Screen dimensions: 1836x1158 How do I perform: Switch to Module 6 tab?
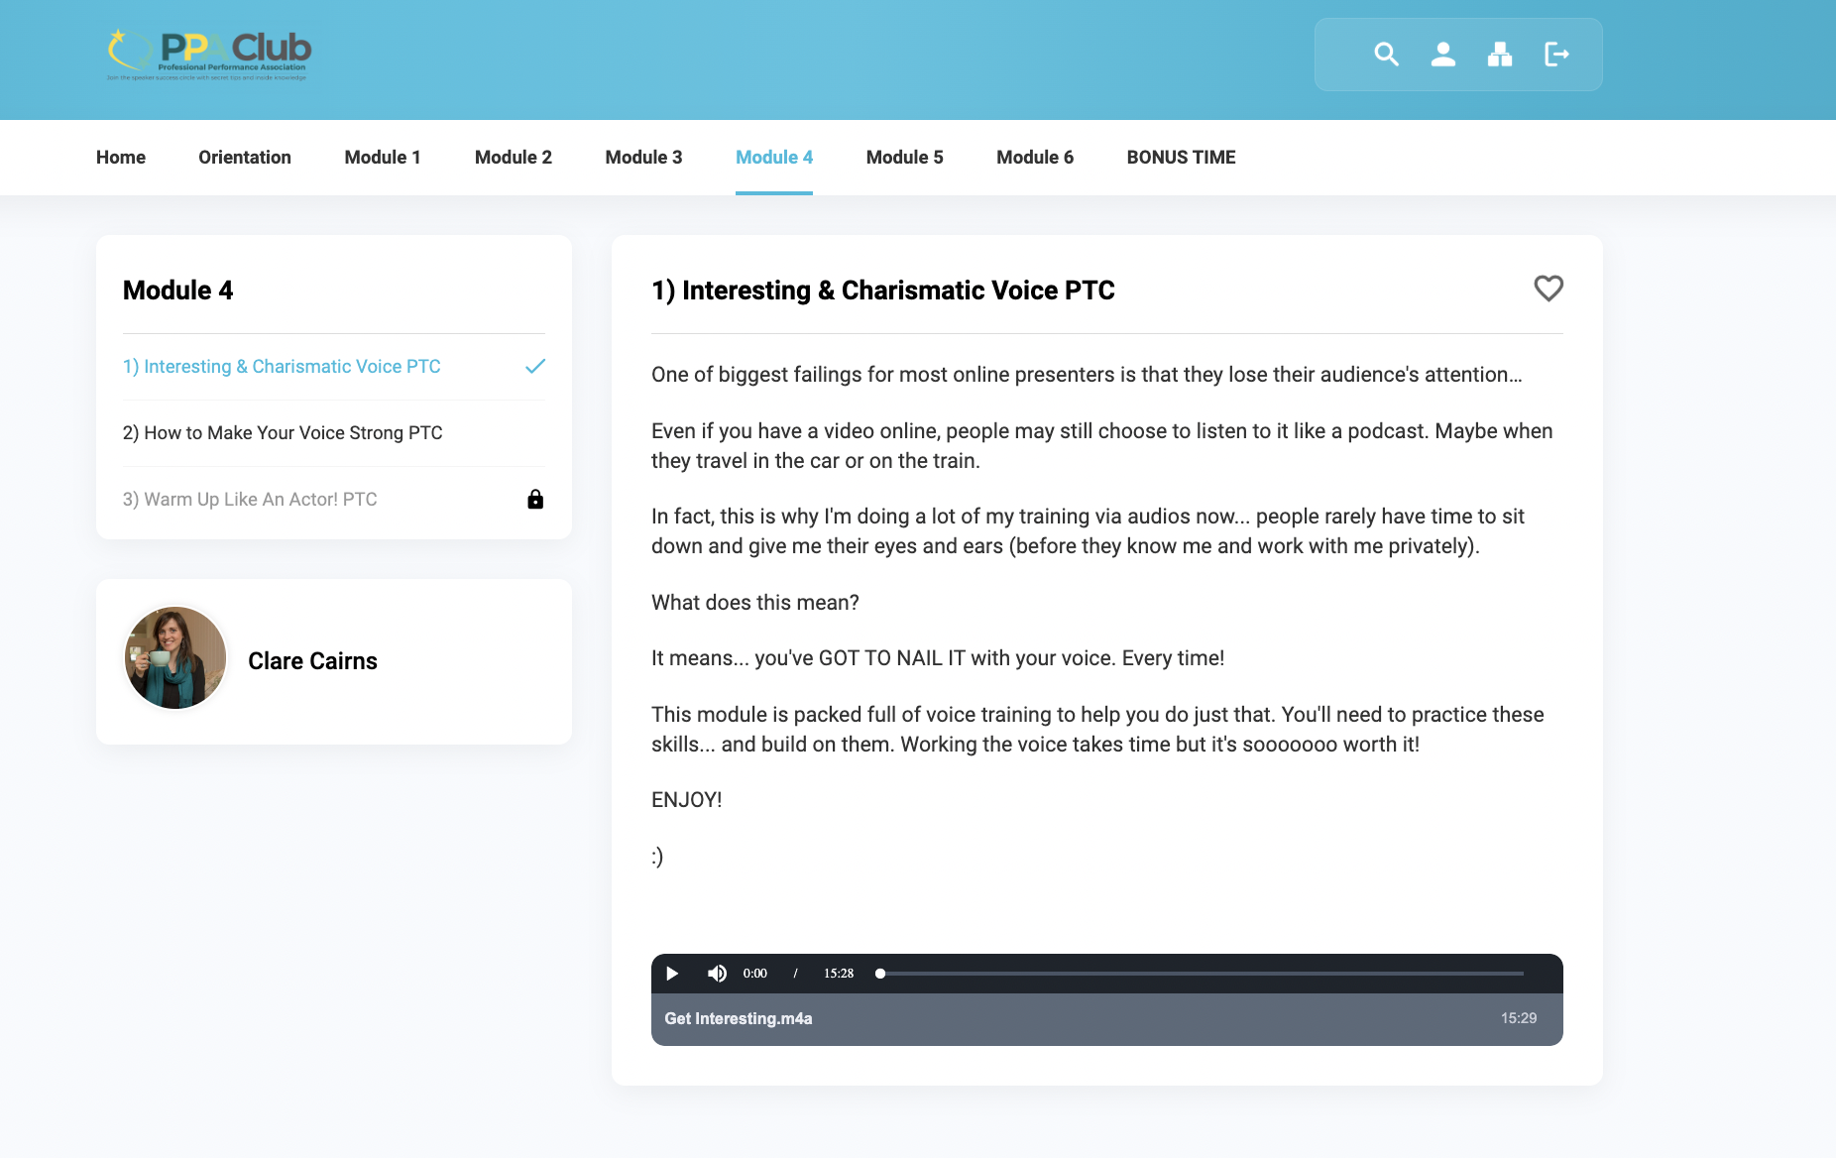(x=1035, y=158)
